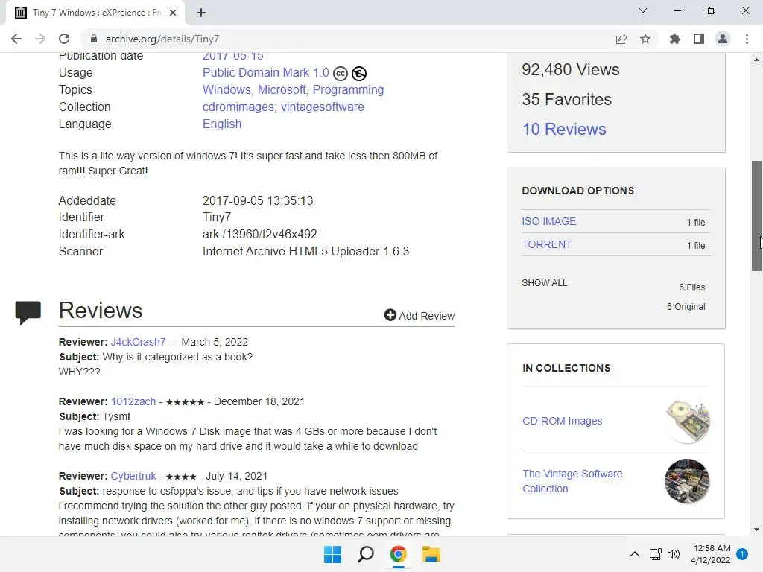Click the 6 Files count
The width and height of the screenshot is (763, 572).
[692, 287]
